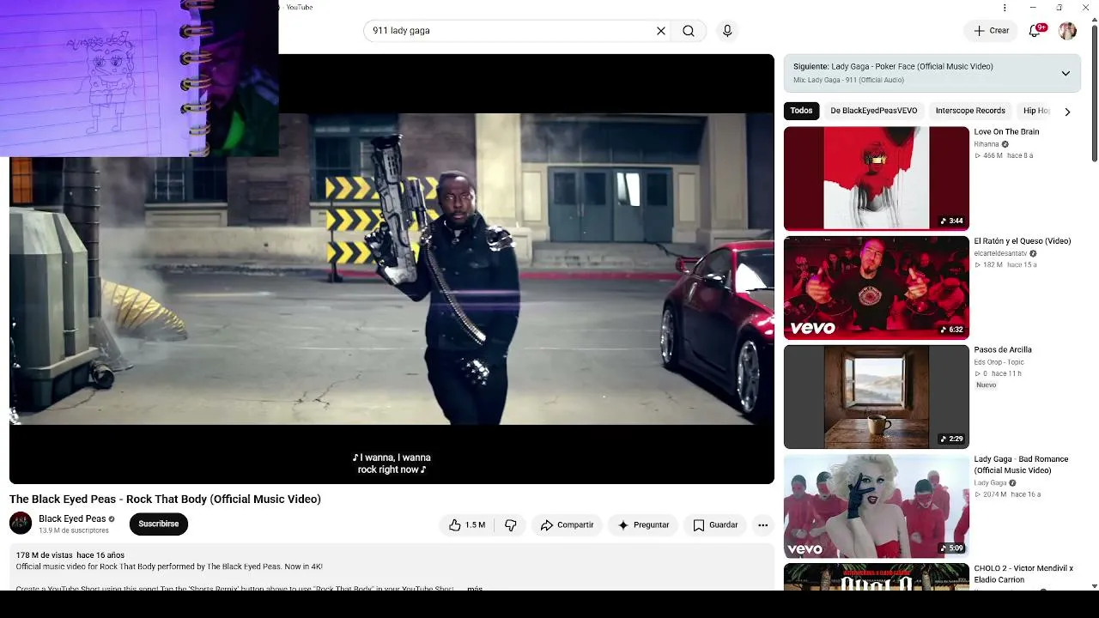Open the El Ratón y el Queso thumbnail
Screen dimensions: 1099x618
[877, 288]
